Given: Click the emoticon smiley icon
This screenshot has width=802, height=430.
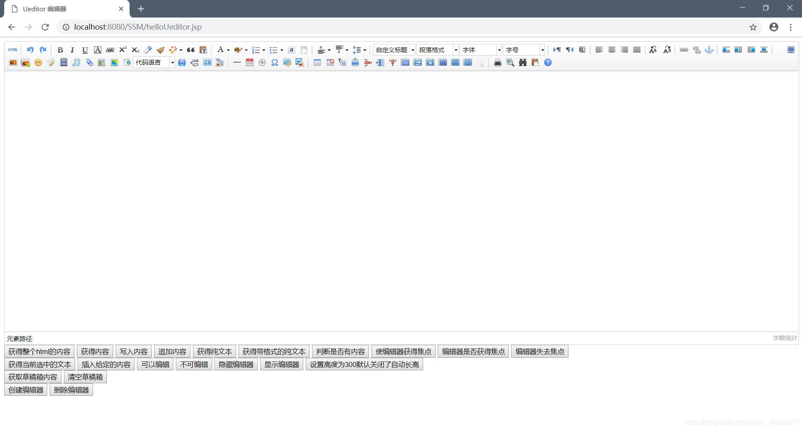Looking at the screenshot, I should (38, 63).
